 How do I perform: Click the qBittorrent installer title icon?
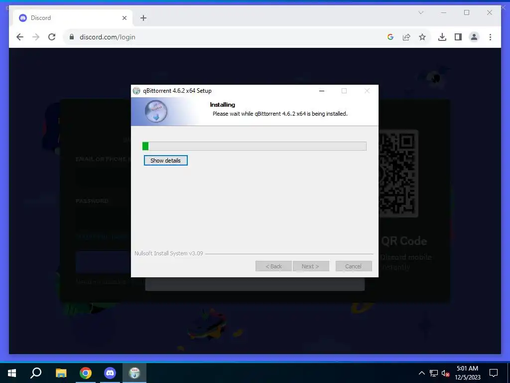136,91
